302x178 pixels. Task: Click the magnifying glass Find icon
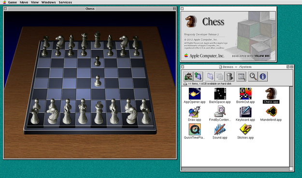[x=253, y=76]
